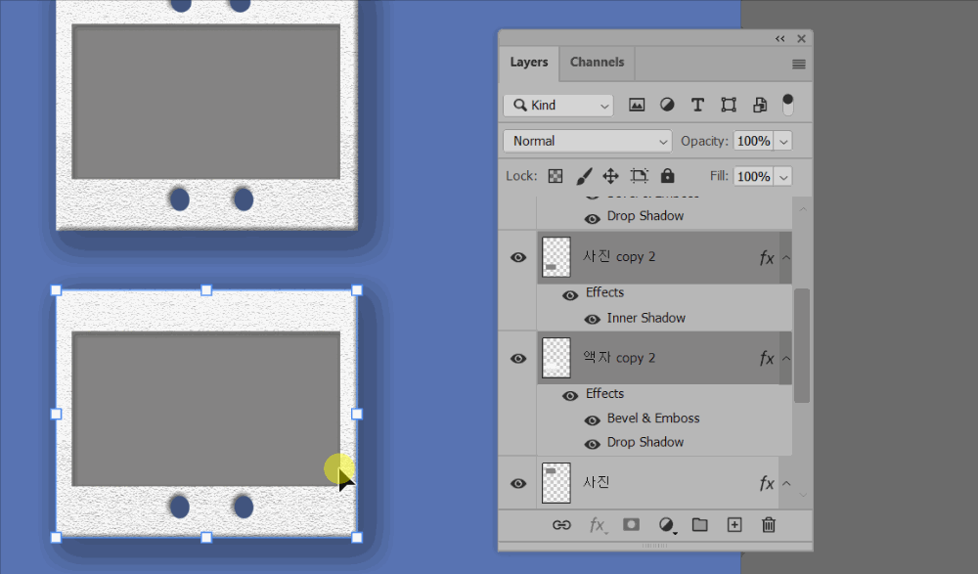Hide the 사진 layer
This screenshot has height=574, width=978.
pyautogui.click(x=518, y=483)
